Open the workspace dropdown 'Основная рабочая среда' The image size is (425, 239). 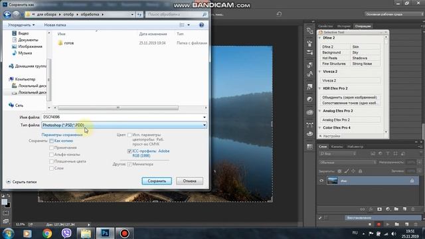[394, 14]
